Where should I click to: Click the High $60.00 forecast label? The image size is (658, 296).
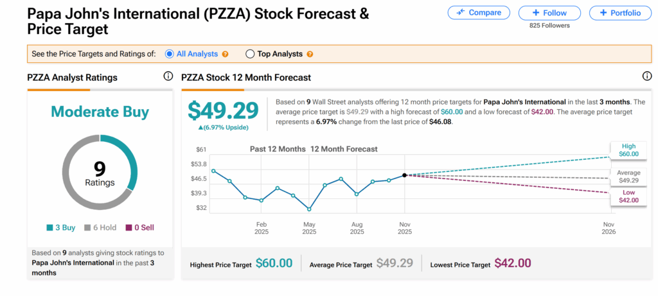pos(628,150)
